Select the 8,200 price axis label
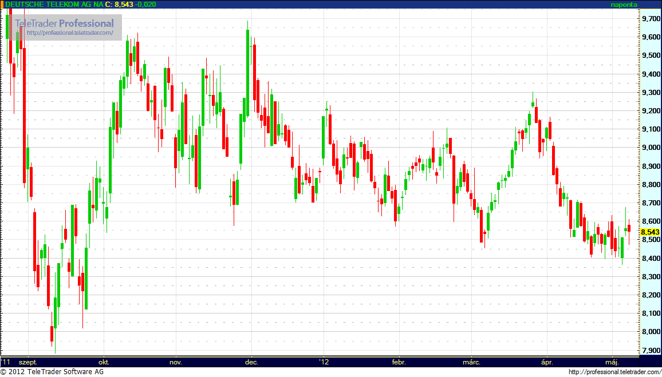 coord(651,295)
